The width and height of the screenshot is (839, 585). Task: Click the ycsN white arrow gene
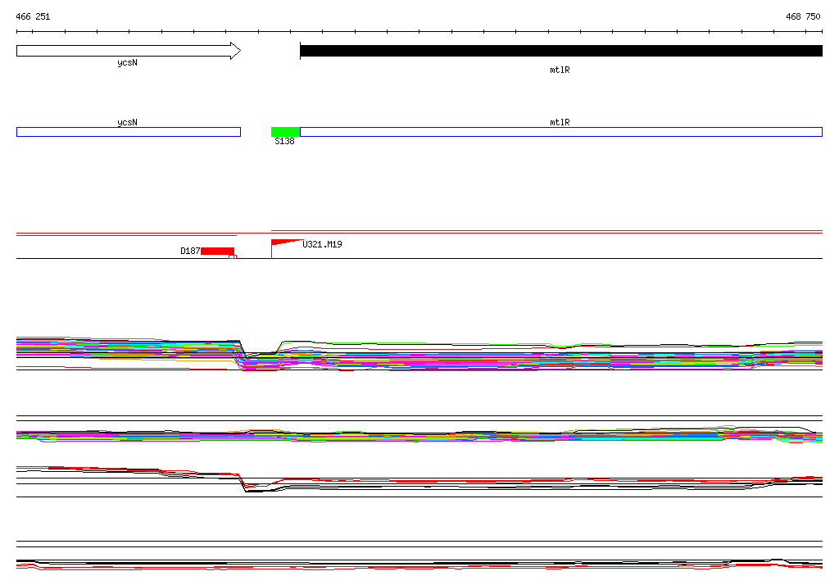pyautogui.click(x=129, y=51)
